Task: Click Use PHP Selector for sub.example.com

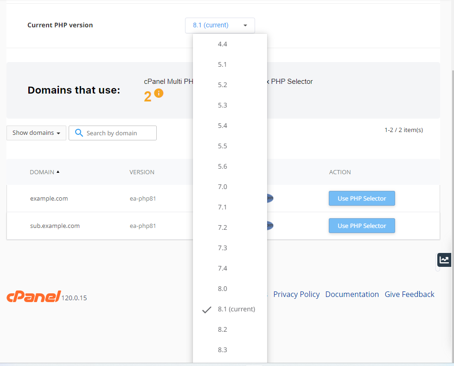Action: point(362,226)
